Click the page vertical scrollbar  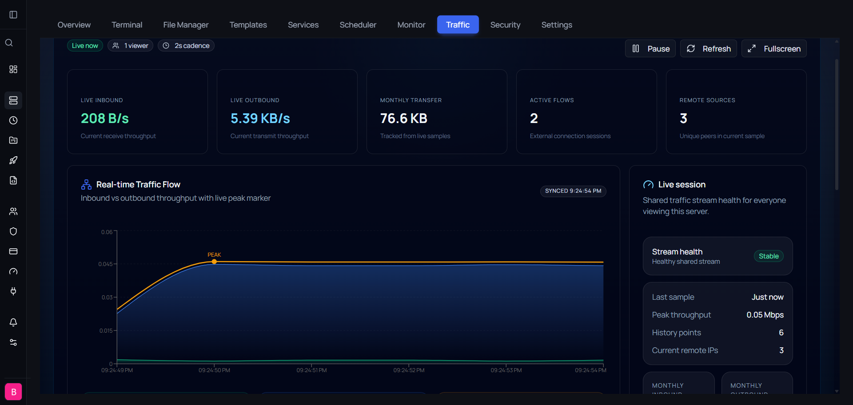pos(837,124)
